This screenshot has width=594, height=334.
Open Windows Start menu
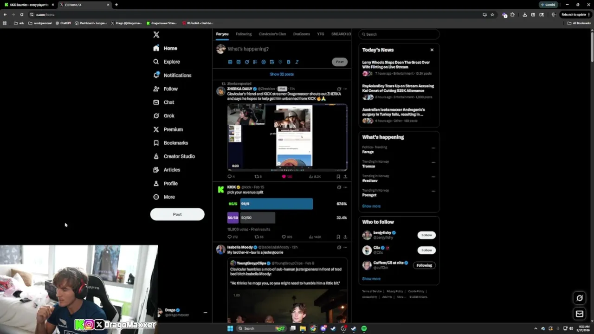[x=230, y=328]
